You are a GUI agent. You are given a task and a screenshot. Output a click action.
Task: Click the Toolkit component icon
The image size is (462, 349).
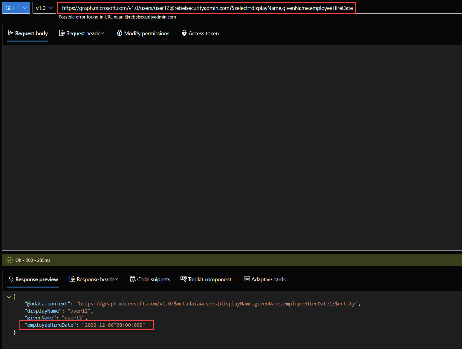pyautogui.click(x=183, y=279)
